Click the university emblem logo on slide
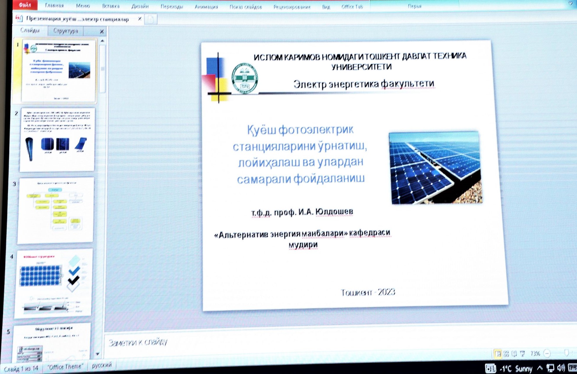The width and height of the screenshot is (577, 374). (x=245, y=78)
